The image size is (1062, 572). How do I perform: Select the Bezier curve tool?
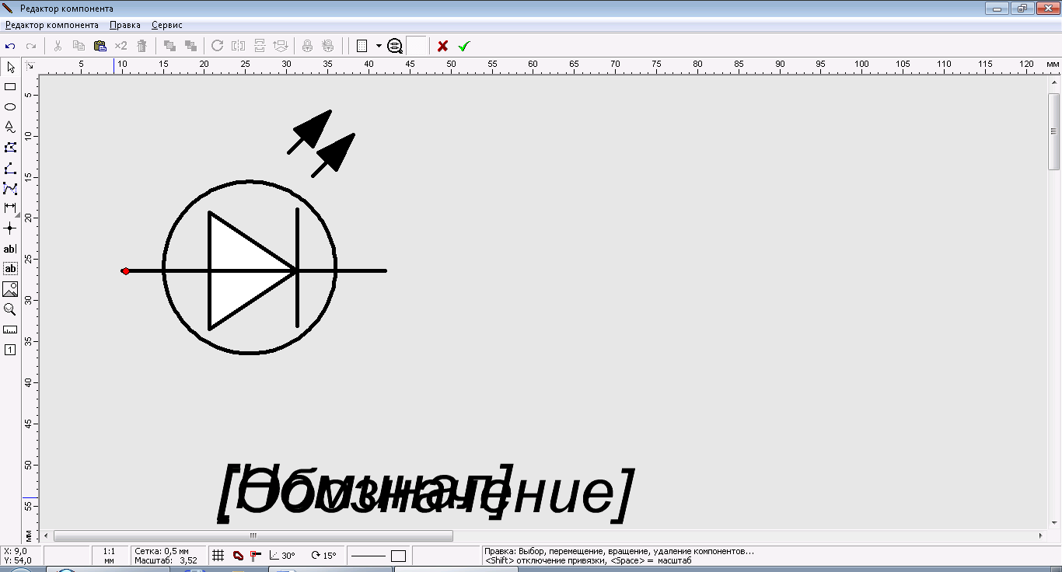[10, 188]
